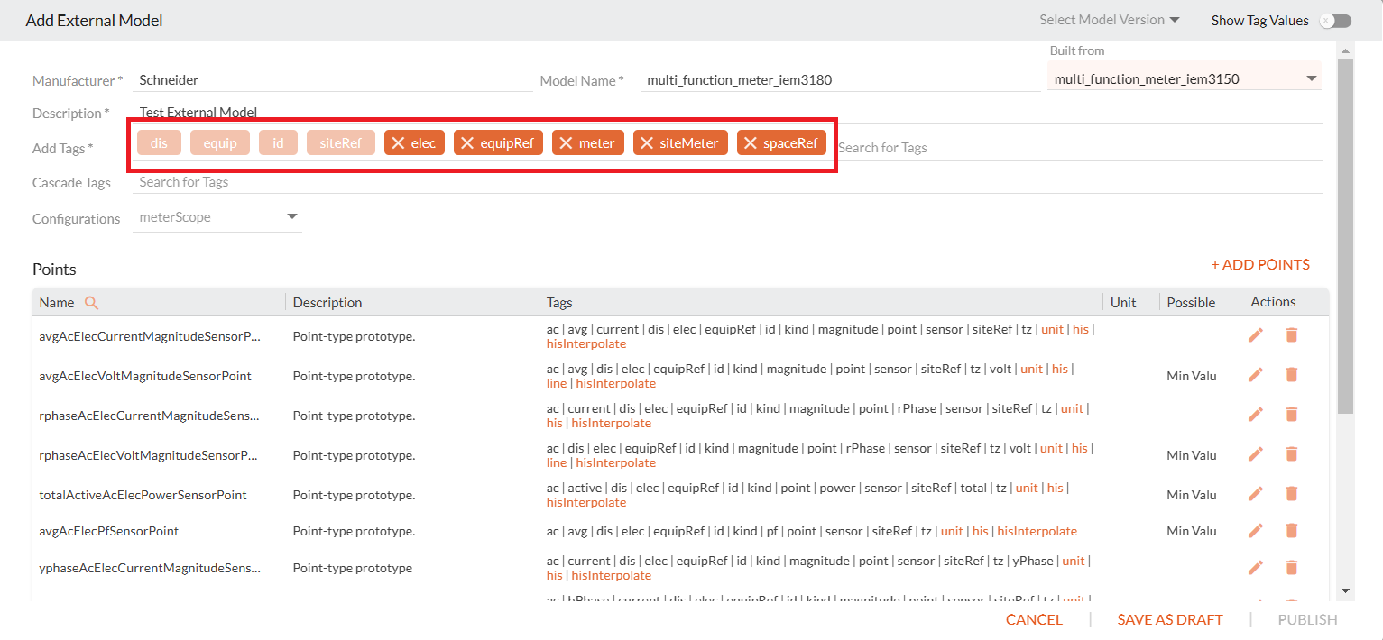The image size is (1383, 640).
Task: Select avgAcElecPfSensorPoint name cell
Action: coord(109,531)
